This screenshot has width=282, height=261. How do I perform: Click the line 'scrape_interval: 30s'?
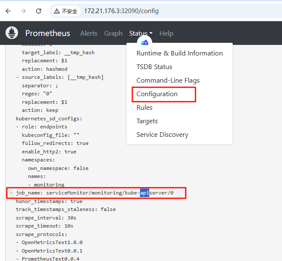[x=46, y=218]
